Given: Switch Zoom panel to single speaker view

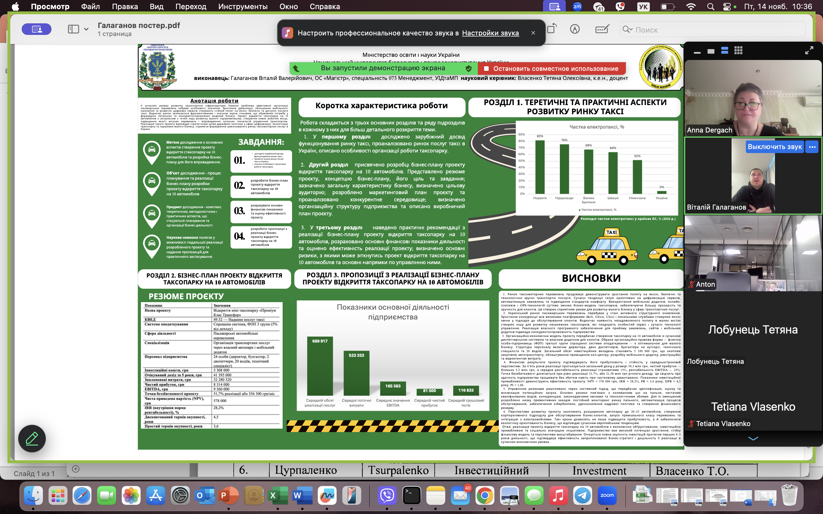Looking at the screenshot, I should click(711, 51).
